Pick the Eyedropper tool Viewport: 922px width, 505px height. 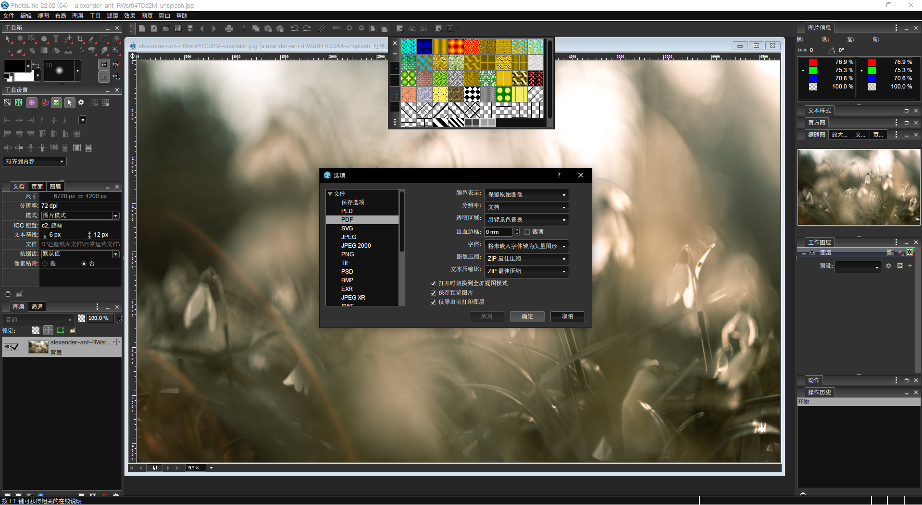coord(92,39)
